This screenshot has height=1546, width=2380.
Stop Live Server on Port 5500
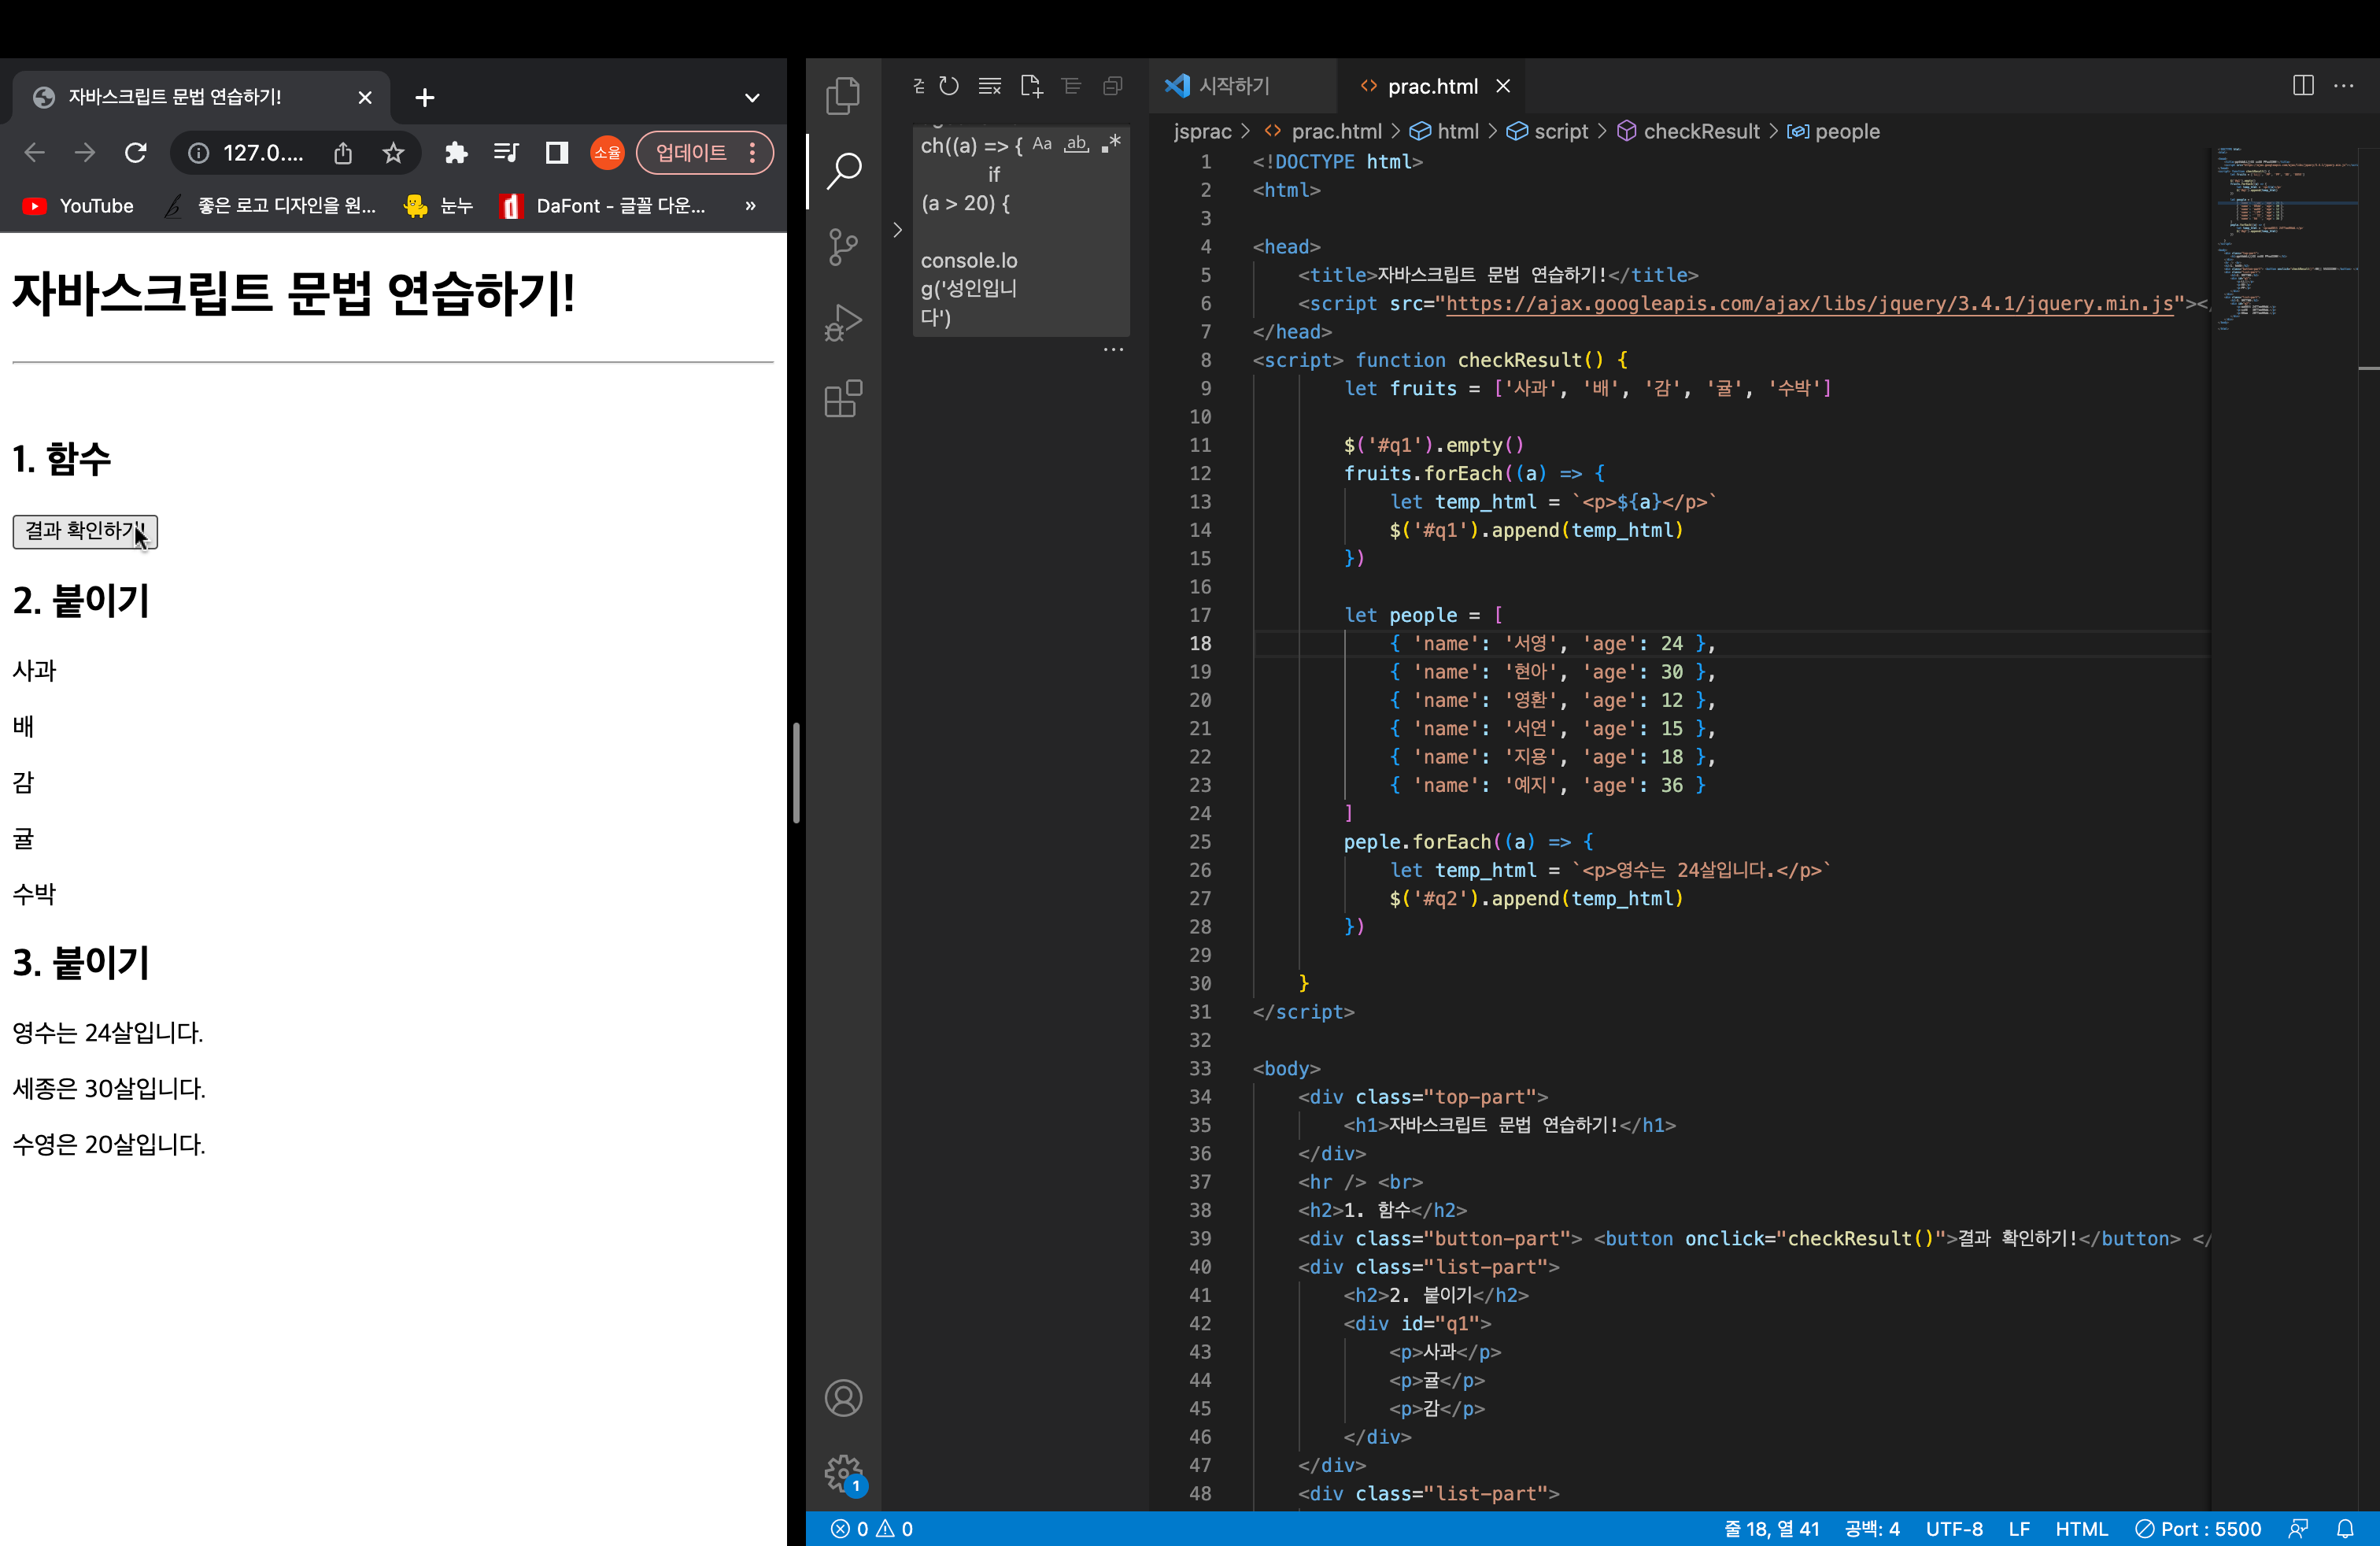pyautogui.click(x=2198, y=1529)
